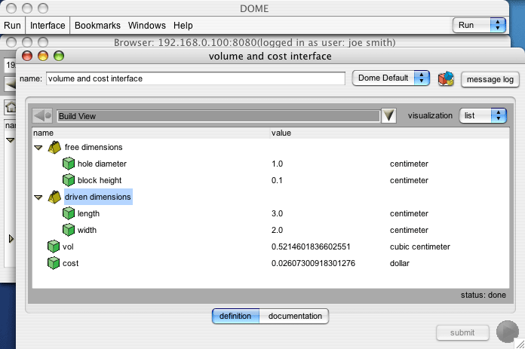Click length value 3.0

278,213
